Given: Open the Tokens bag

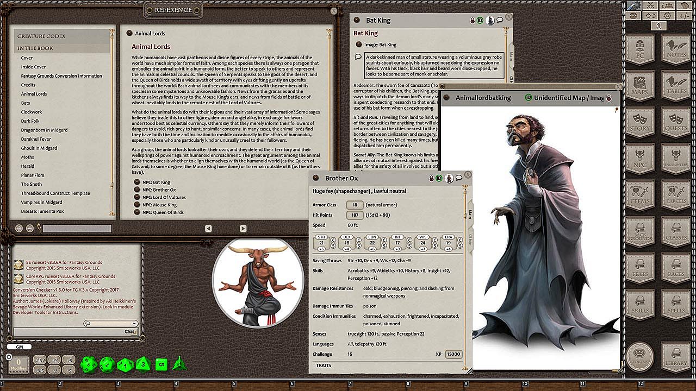Looking at the screenshot, I should tap(639, 356).
